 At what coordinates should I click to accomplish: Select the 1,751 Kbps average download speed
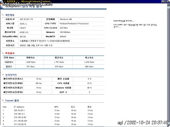pos(59,62)
